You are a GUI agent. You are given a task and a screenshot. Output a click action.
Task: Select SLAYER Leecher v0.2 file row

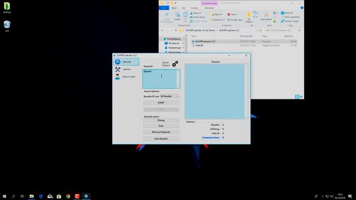[x=244, y=42]
